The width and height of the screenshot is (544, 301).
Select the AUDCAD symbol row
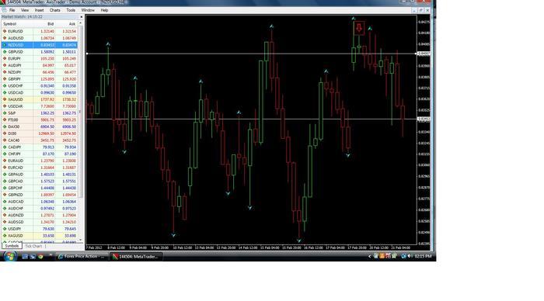pyautogui.click(x=40, y=202)
